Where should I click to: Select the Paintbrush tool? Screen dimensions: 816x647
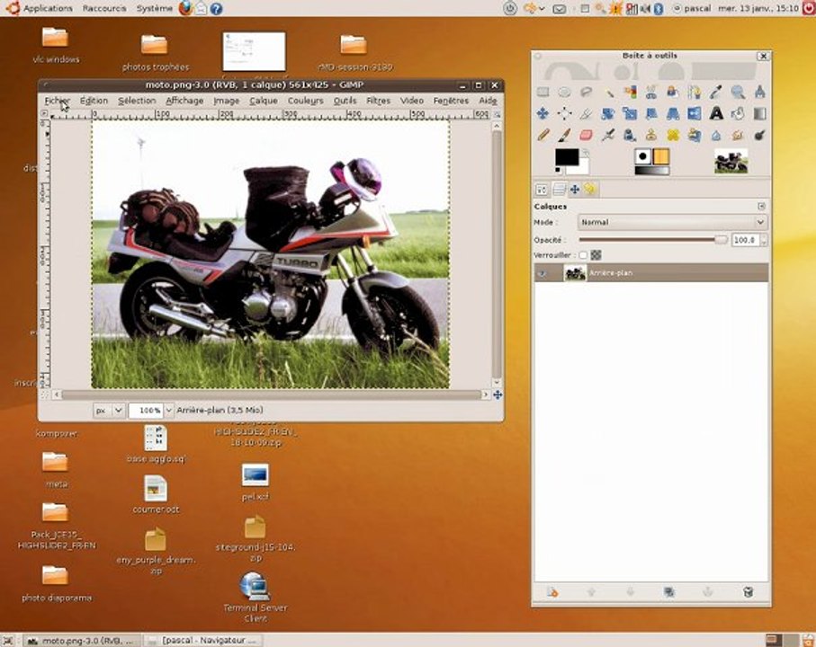pyautogui.click(x=565, y=135)
